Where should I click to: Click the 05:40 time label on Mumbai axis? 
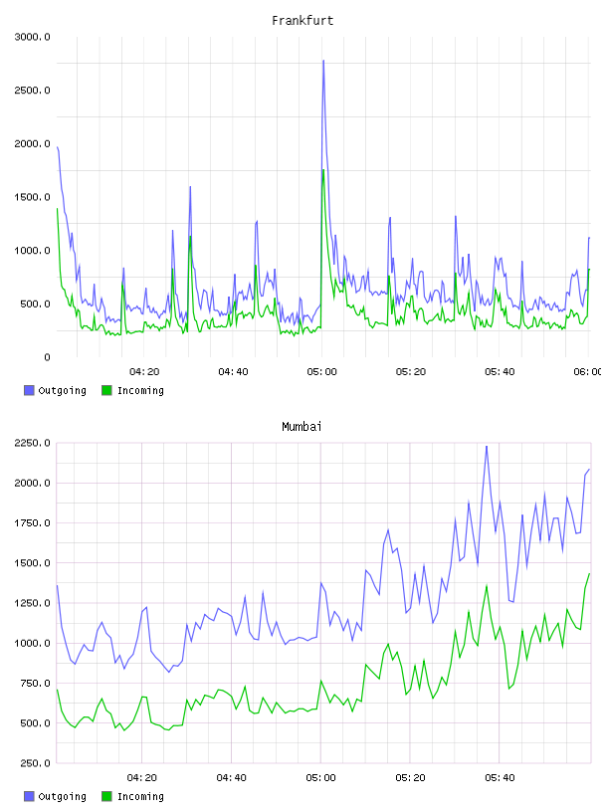point(500,778)
